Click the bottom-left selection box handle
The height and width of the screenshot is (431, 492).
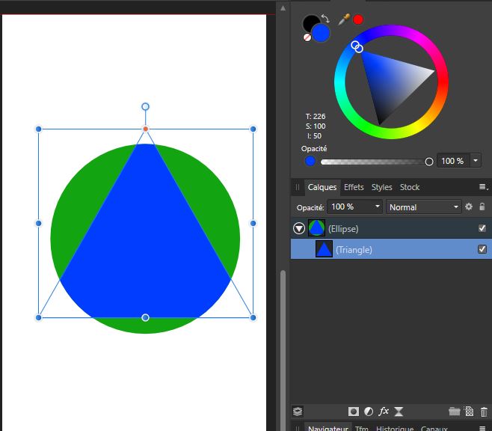pyautogui.click(x=39, y=318)
